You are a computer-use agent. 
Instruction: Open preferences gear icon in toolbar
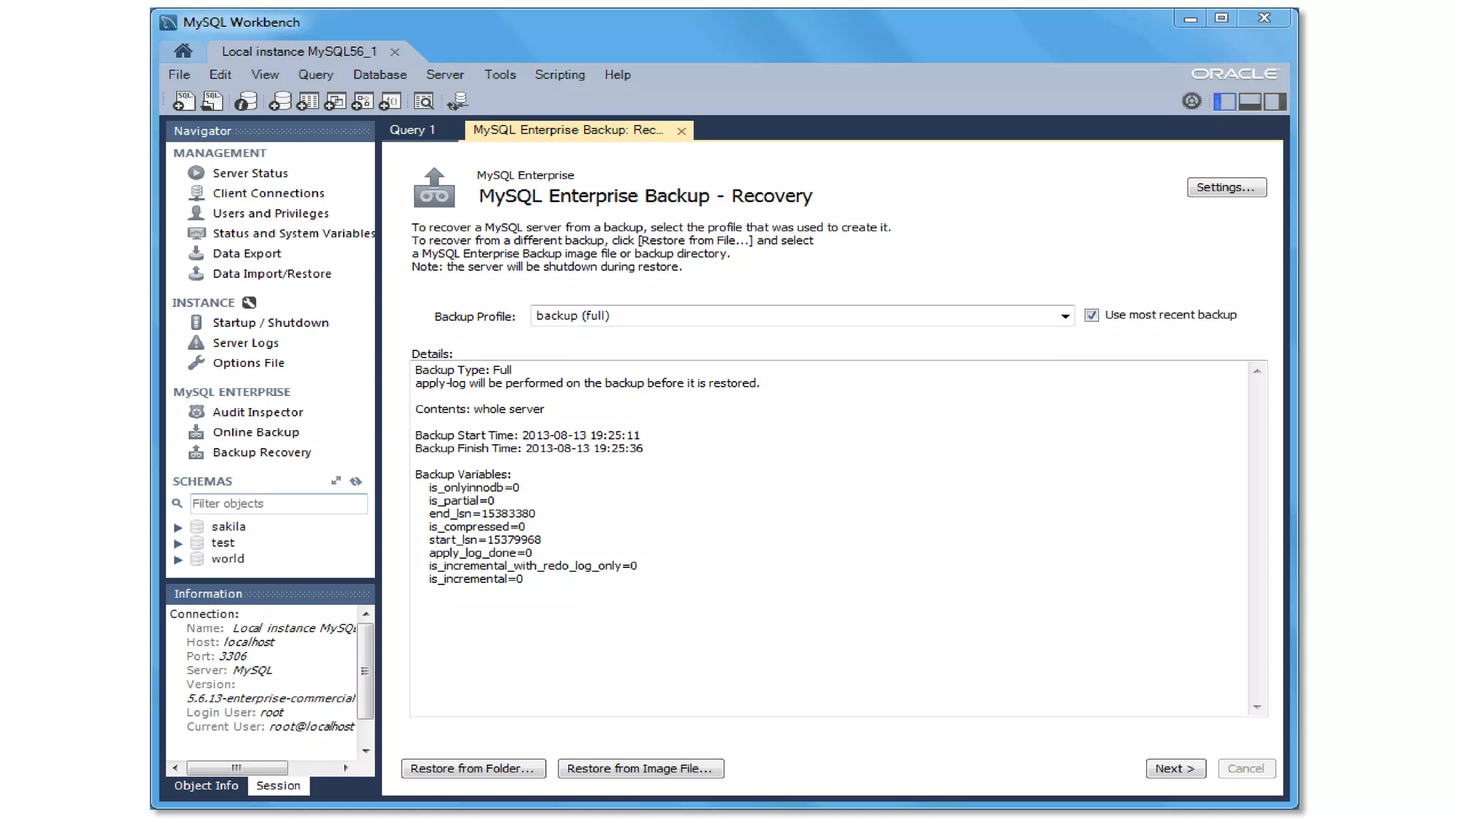click(1192, 101)
